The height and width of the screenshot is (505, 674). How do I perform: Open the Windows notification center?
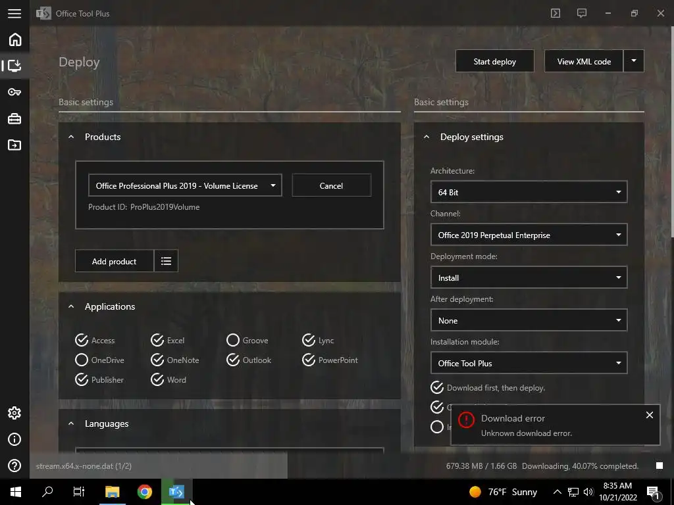654,493
